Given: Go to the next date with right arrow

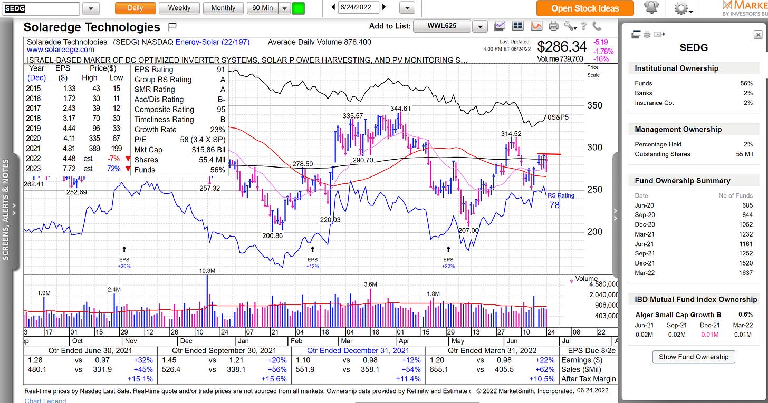Looking at the screenshot, I should click(383, 7).
